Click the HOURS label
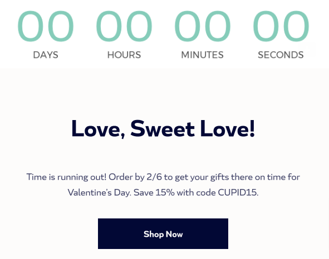 pos(124,55)
